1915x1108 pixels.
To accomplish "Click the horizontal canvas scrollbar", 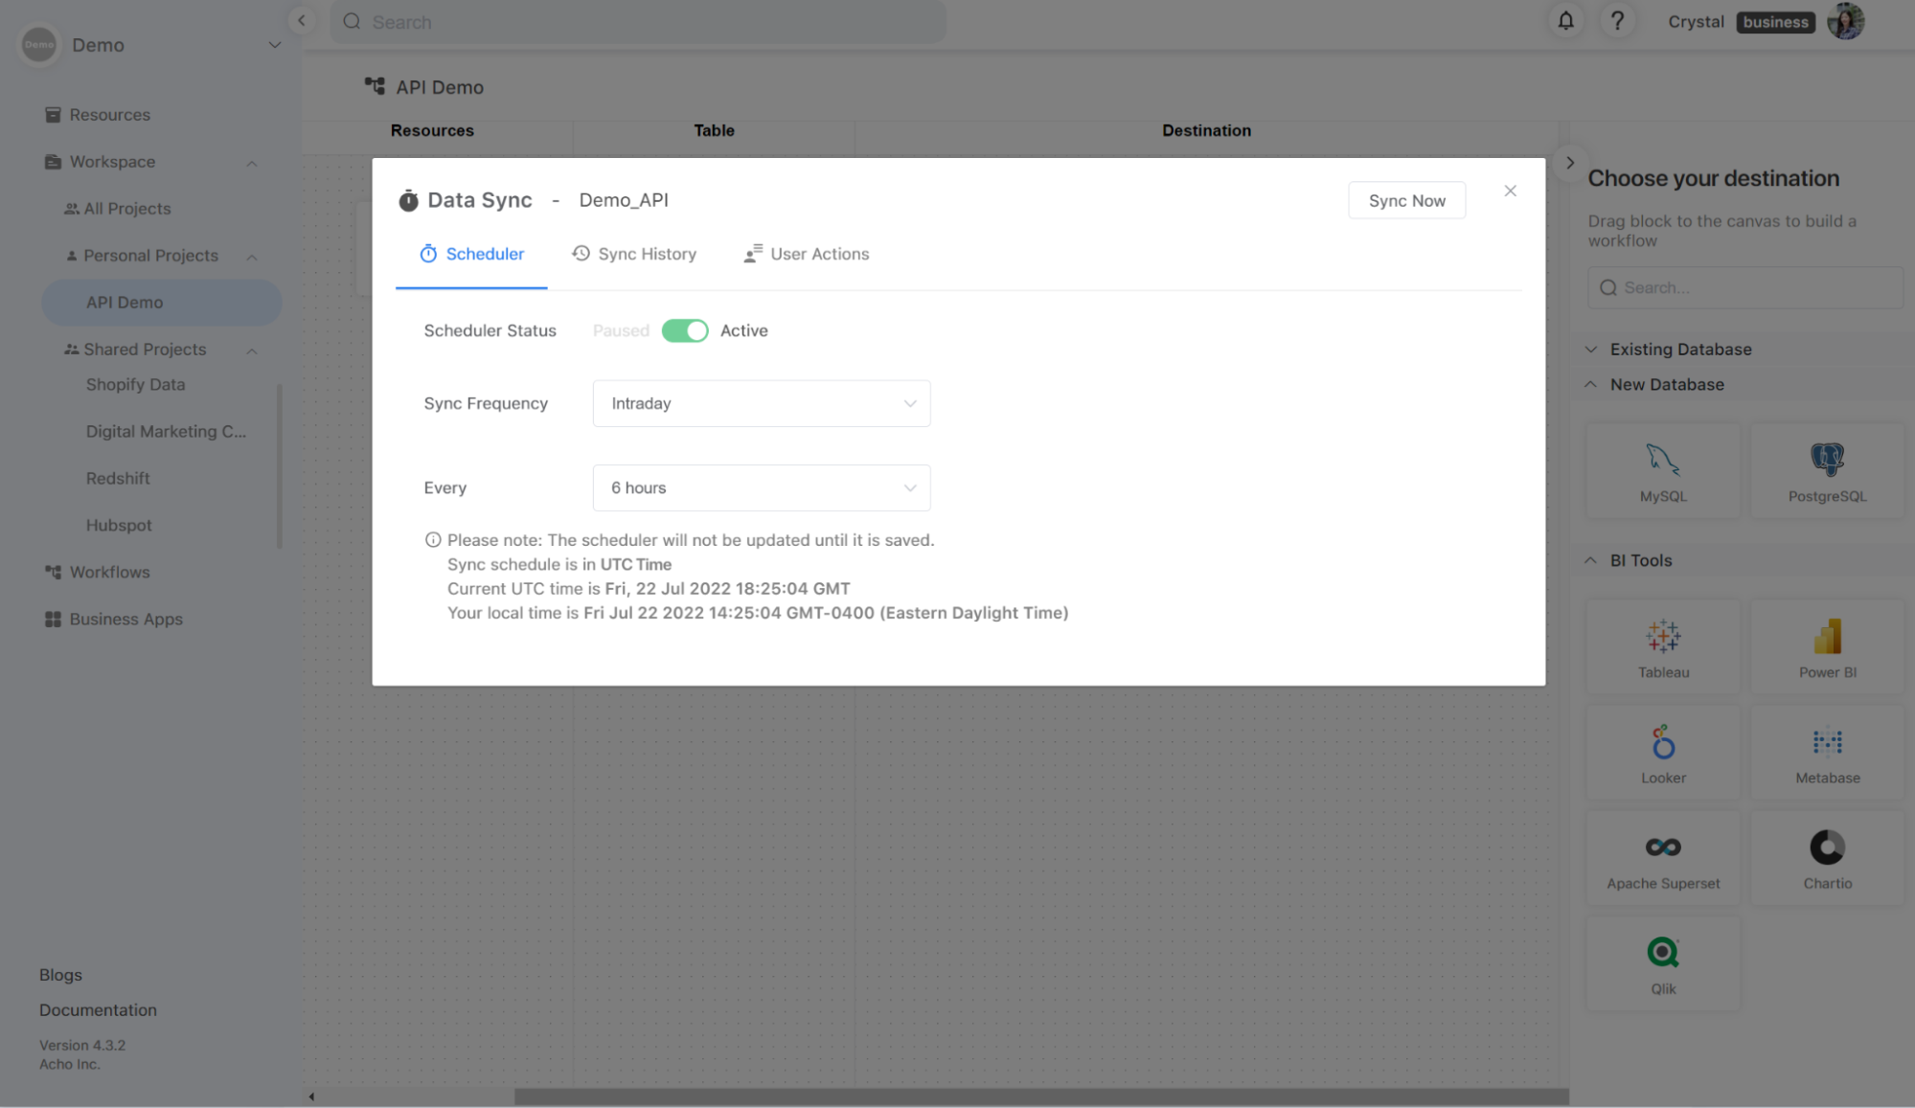I will point(1040,1096).
